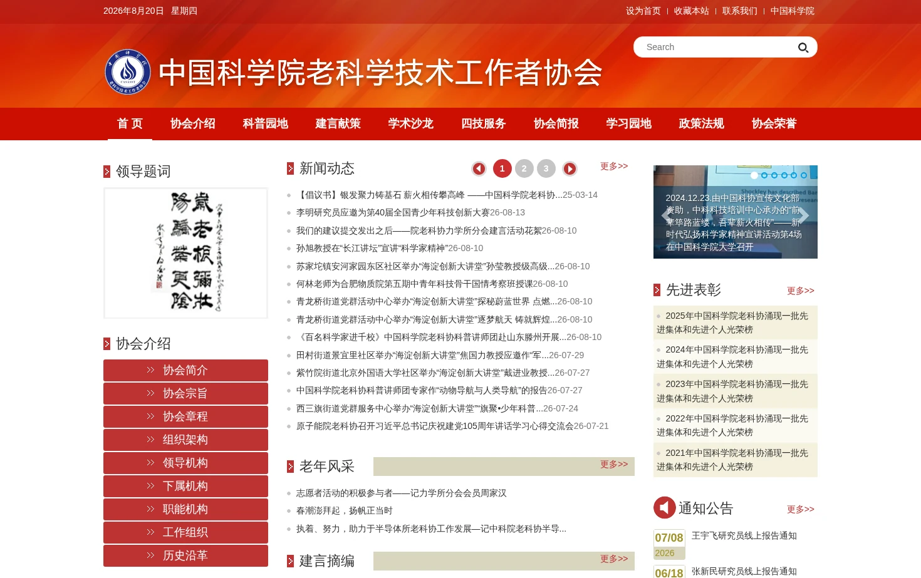
Task: Open 协会简报 navigation menu
Action: (x=556, y=124)
